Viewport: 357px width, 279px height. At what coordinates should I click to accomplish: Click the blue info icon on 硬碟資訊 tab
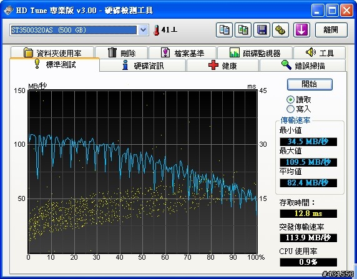pyautogui.click(x=125, y=65)
